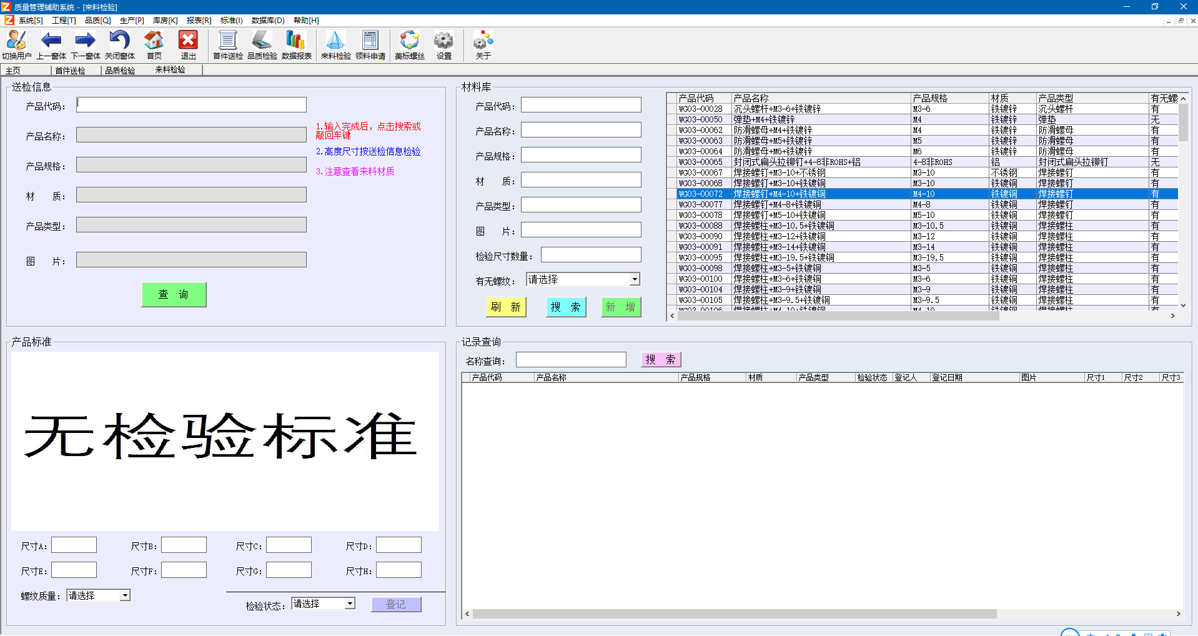
Task: Click the 关闭窗体 close form icon
Action: tap(119, 45)
